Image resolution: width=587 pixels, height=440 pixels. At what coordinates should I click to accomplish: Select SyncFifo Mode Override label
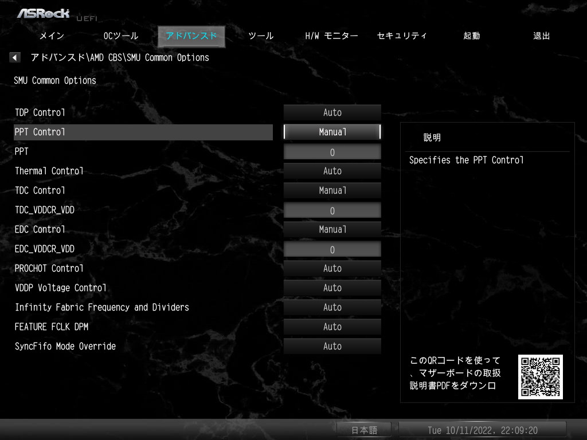click(65, 346)
